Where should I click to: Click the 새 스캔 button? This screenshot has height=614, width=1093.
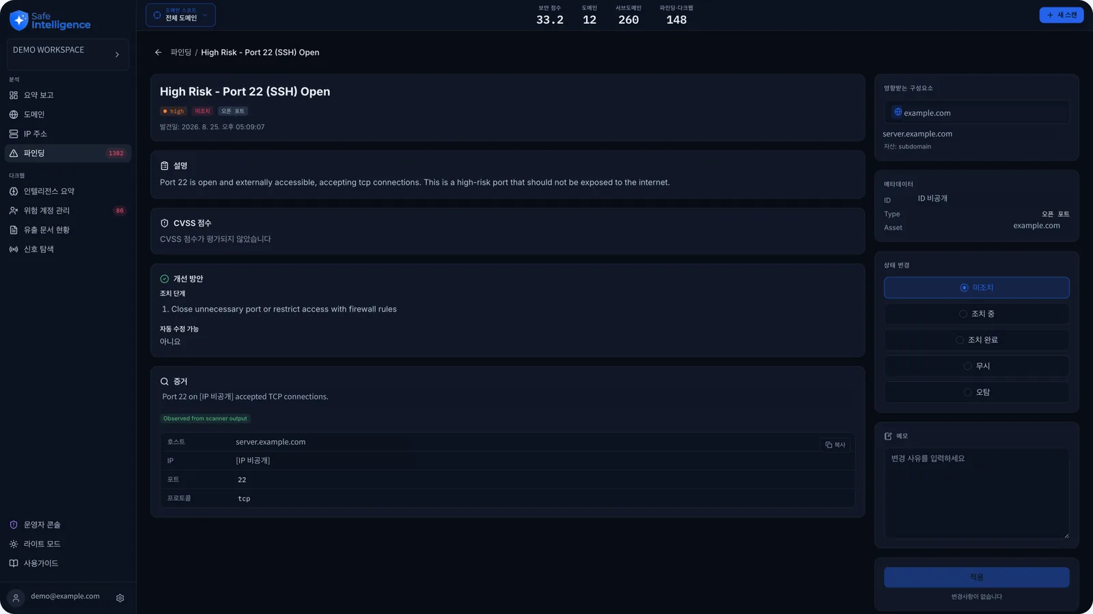pos(1061,15)
